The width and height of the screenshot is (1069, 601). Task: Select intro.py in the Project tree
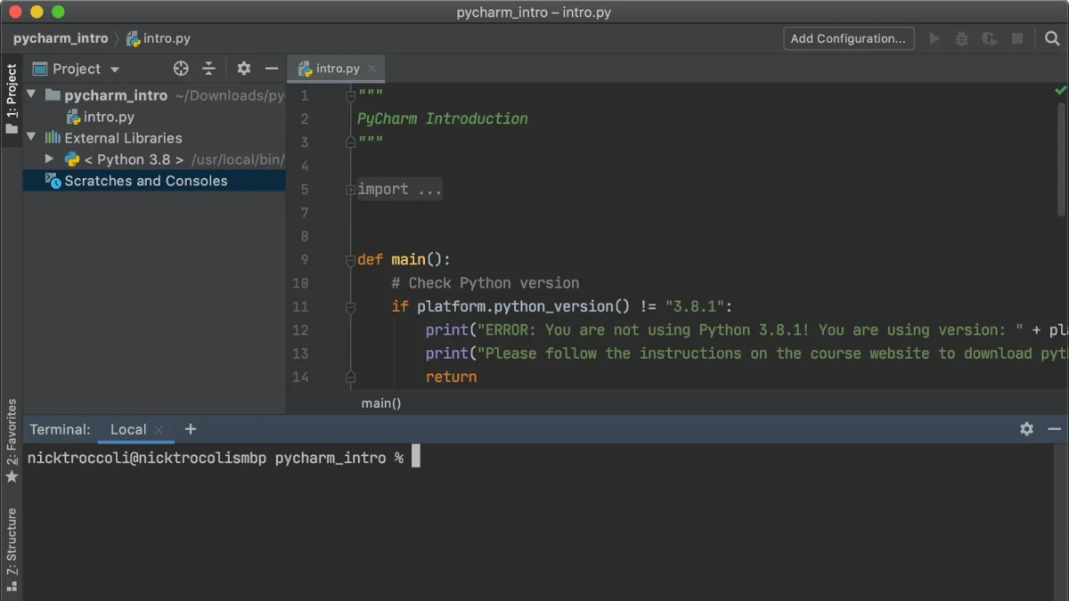pos(100,117)
